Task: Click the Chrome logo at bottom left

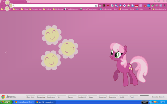Action: tap(3, 97)
